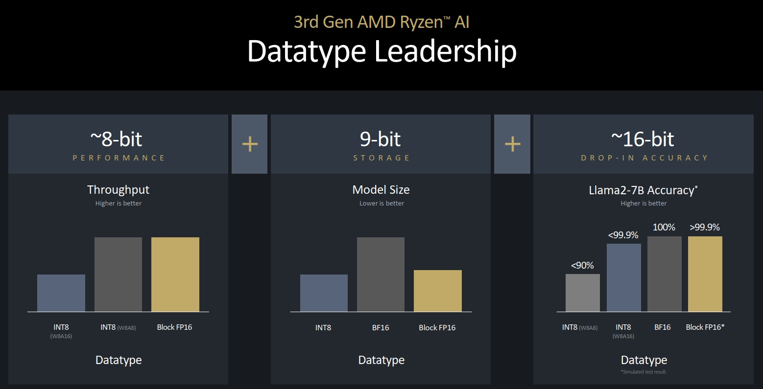763x389 pixels.
Task: Click the gold Block FP16* accuracy bar
Action: 705,274
